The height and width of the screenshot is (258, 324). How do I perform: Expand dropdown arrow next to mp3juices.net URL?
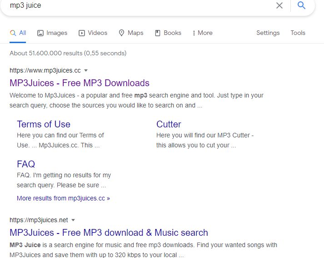pos(73,220)
